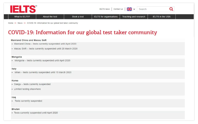Click the Bhutan section heading

(16, 109)
